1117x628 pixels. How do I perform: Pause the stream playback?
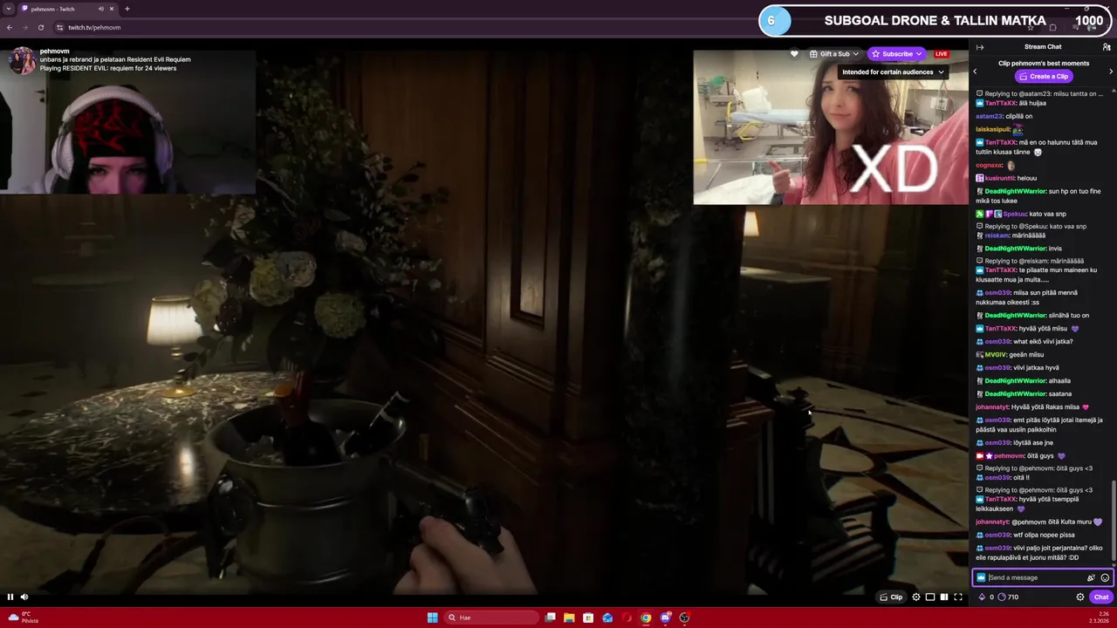pyautogui.click(x=10, y=597)
